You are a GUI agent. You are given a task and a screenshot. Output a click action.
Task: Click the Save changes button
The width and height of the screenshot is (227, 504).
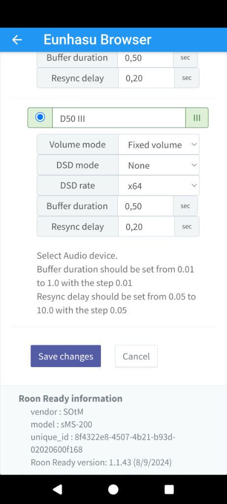(66, 356)
